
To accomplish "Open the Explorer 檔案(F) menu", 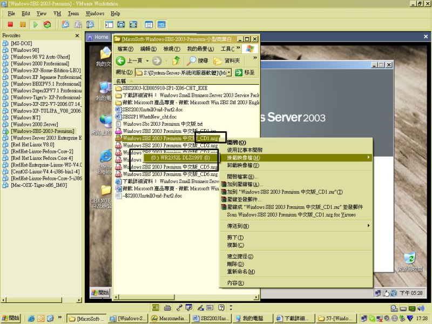I will tap(125, 49).
